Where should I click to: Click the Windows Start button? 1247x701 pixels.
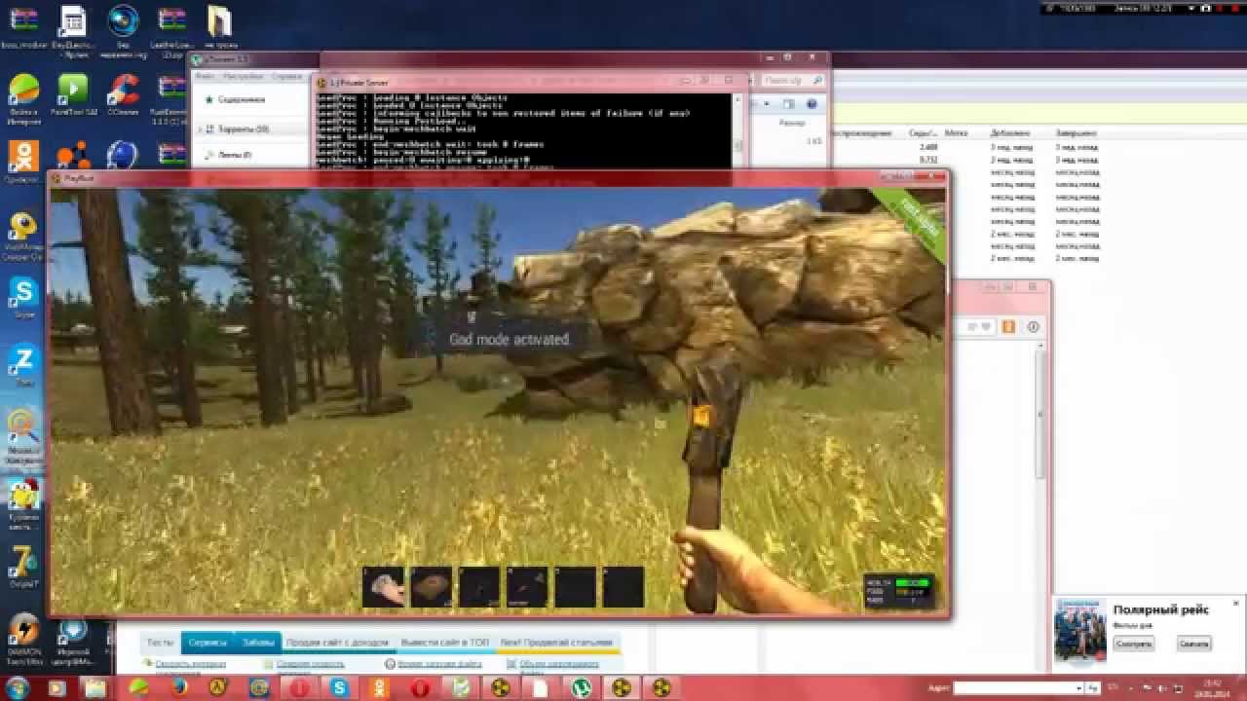19,688
